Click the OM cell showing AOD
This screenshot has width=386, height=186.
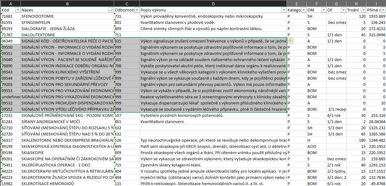tap(316, 146)
